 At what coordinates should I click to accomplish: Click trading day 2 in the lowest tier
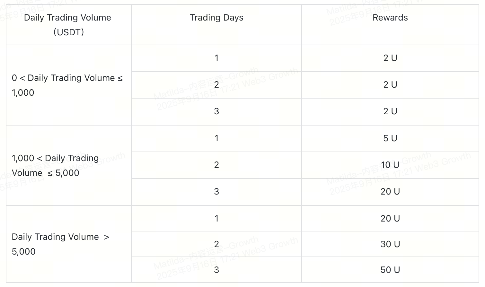click(x=216, y=85)
